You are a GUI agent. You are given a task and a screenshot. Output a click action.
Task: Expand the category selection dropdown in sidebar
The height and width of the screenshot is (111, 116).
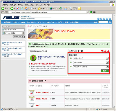pyautogui.click(x=14, y=33)
